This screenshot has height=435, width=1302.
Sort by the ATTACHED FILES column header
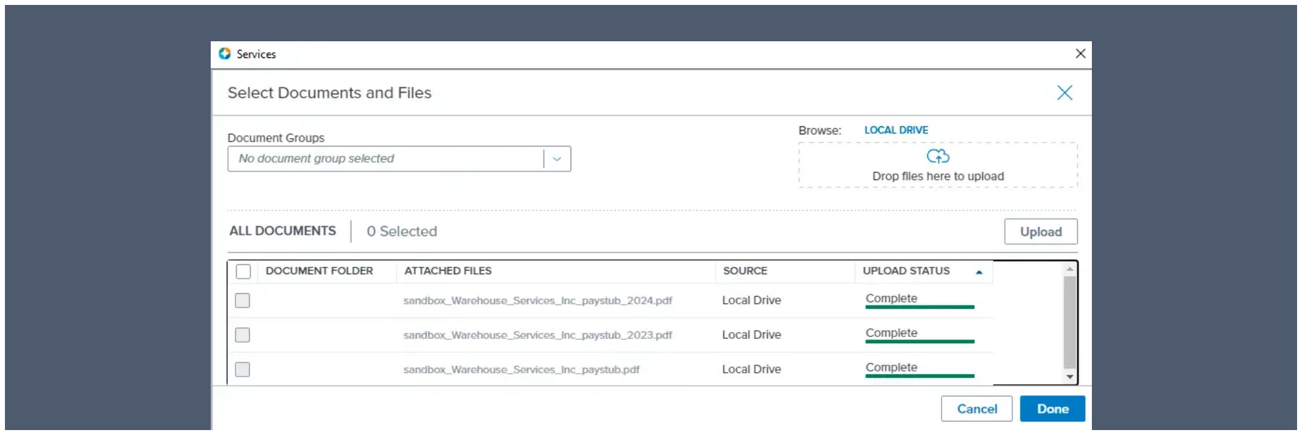448,271
